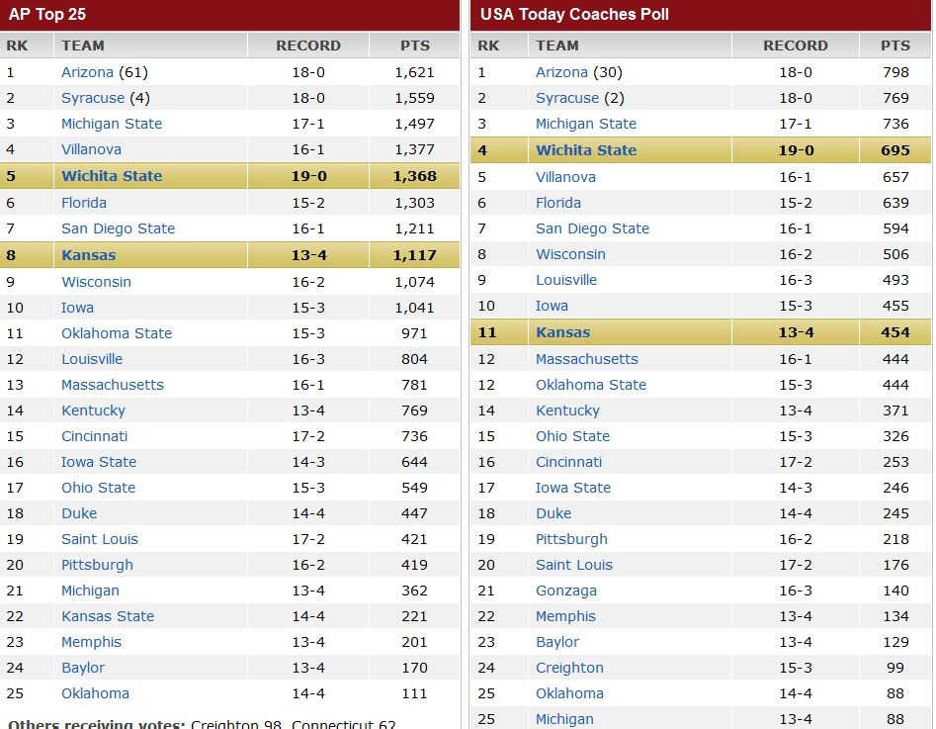The width and height of the screenshot is (936, 729).
Task: Click PTS column header in AP Top 25
Action: [x=415, y=46]
